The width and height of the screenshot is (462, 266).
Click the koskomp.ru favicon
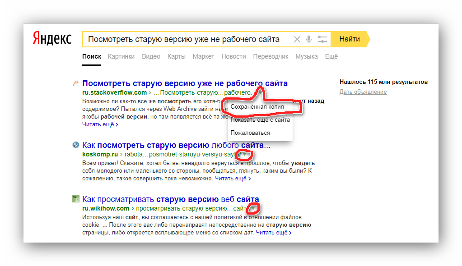(76, 145)
